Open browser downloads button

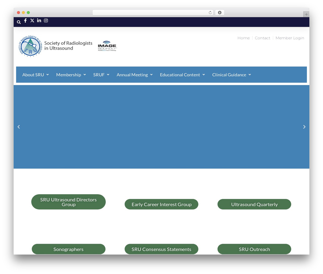pyautogui.click(x=220, y=13)
